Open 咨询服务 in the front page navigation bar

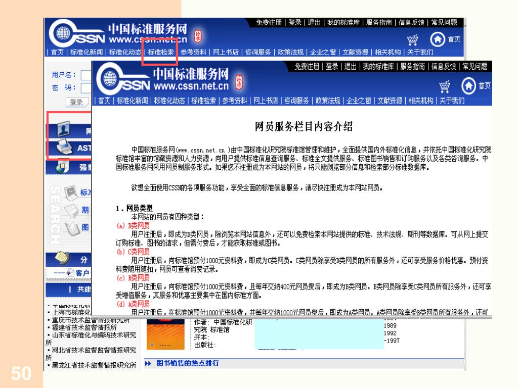[x=296, y=101]
